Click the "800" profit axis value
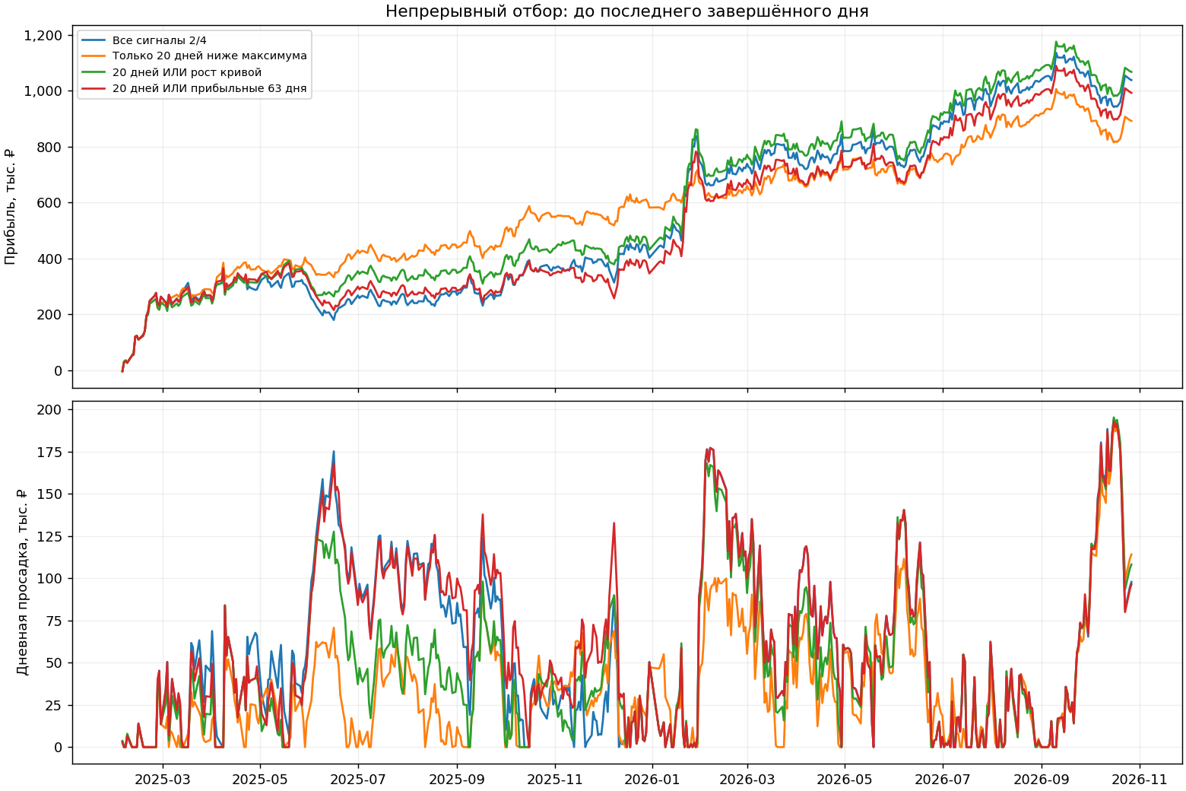This screenshot has height=791, width=1186. (50, 148)
